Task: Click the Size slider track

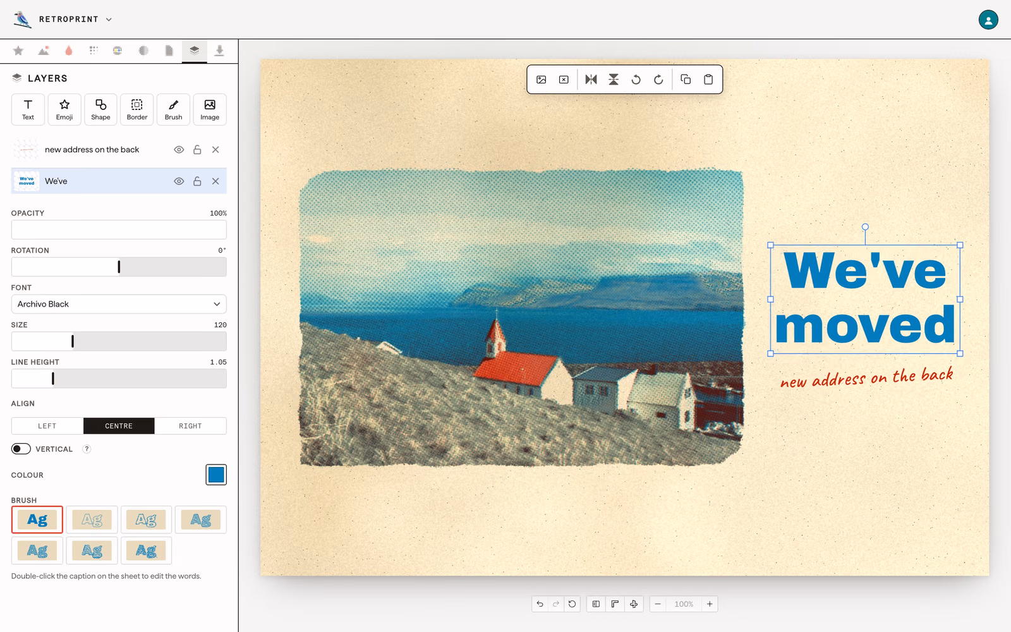Action: click(119, 341)
